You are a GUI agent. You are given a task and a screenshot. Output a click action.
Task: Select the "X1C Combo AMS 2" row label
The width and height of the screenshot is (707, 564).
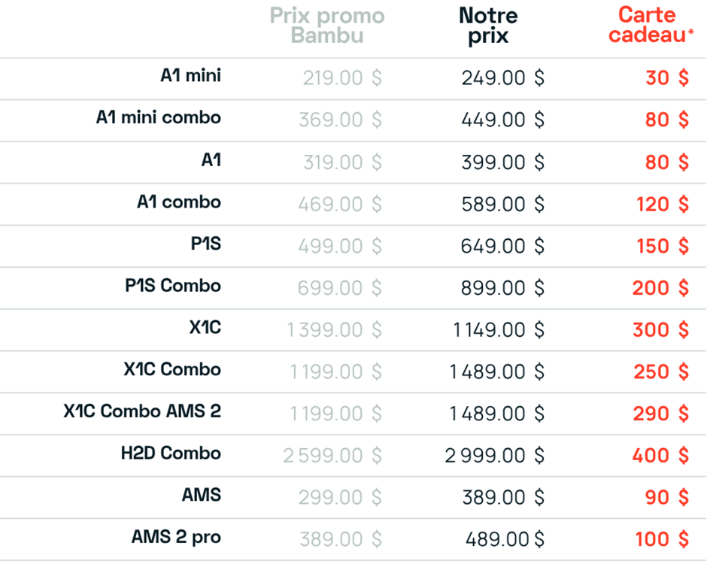pos(142,411)
